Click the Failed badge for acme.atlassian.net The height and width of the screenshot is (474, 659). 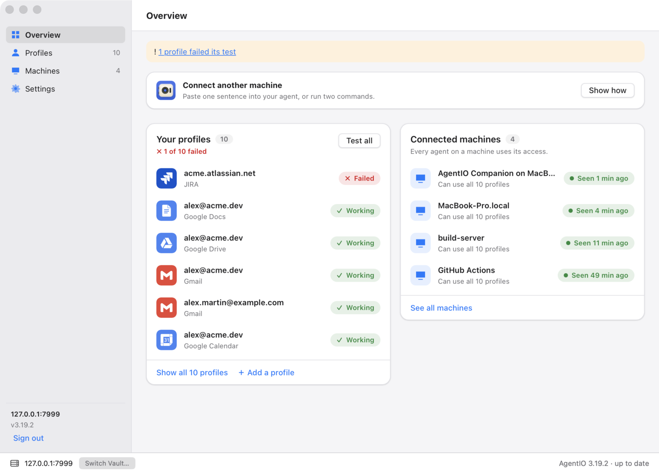360,178
